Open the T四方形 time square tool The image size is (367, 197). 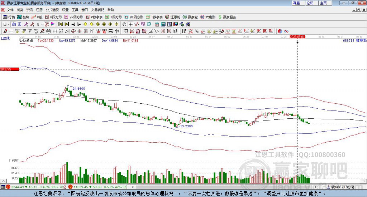point(114,17)
